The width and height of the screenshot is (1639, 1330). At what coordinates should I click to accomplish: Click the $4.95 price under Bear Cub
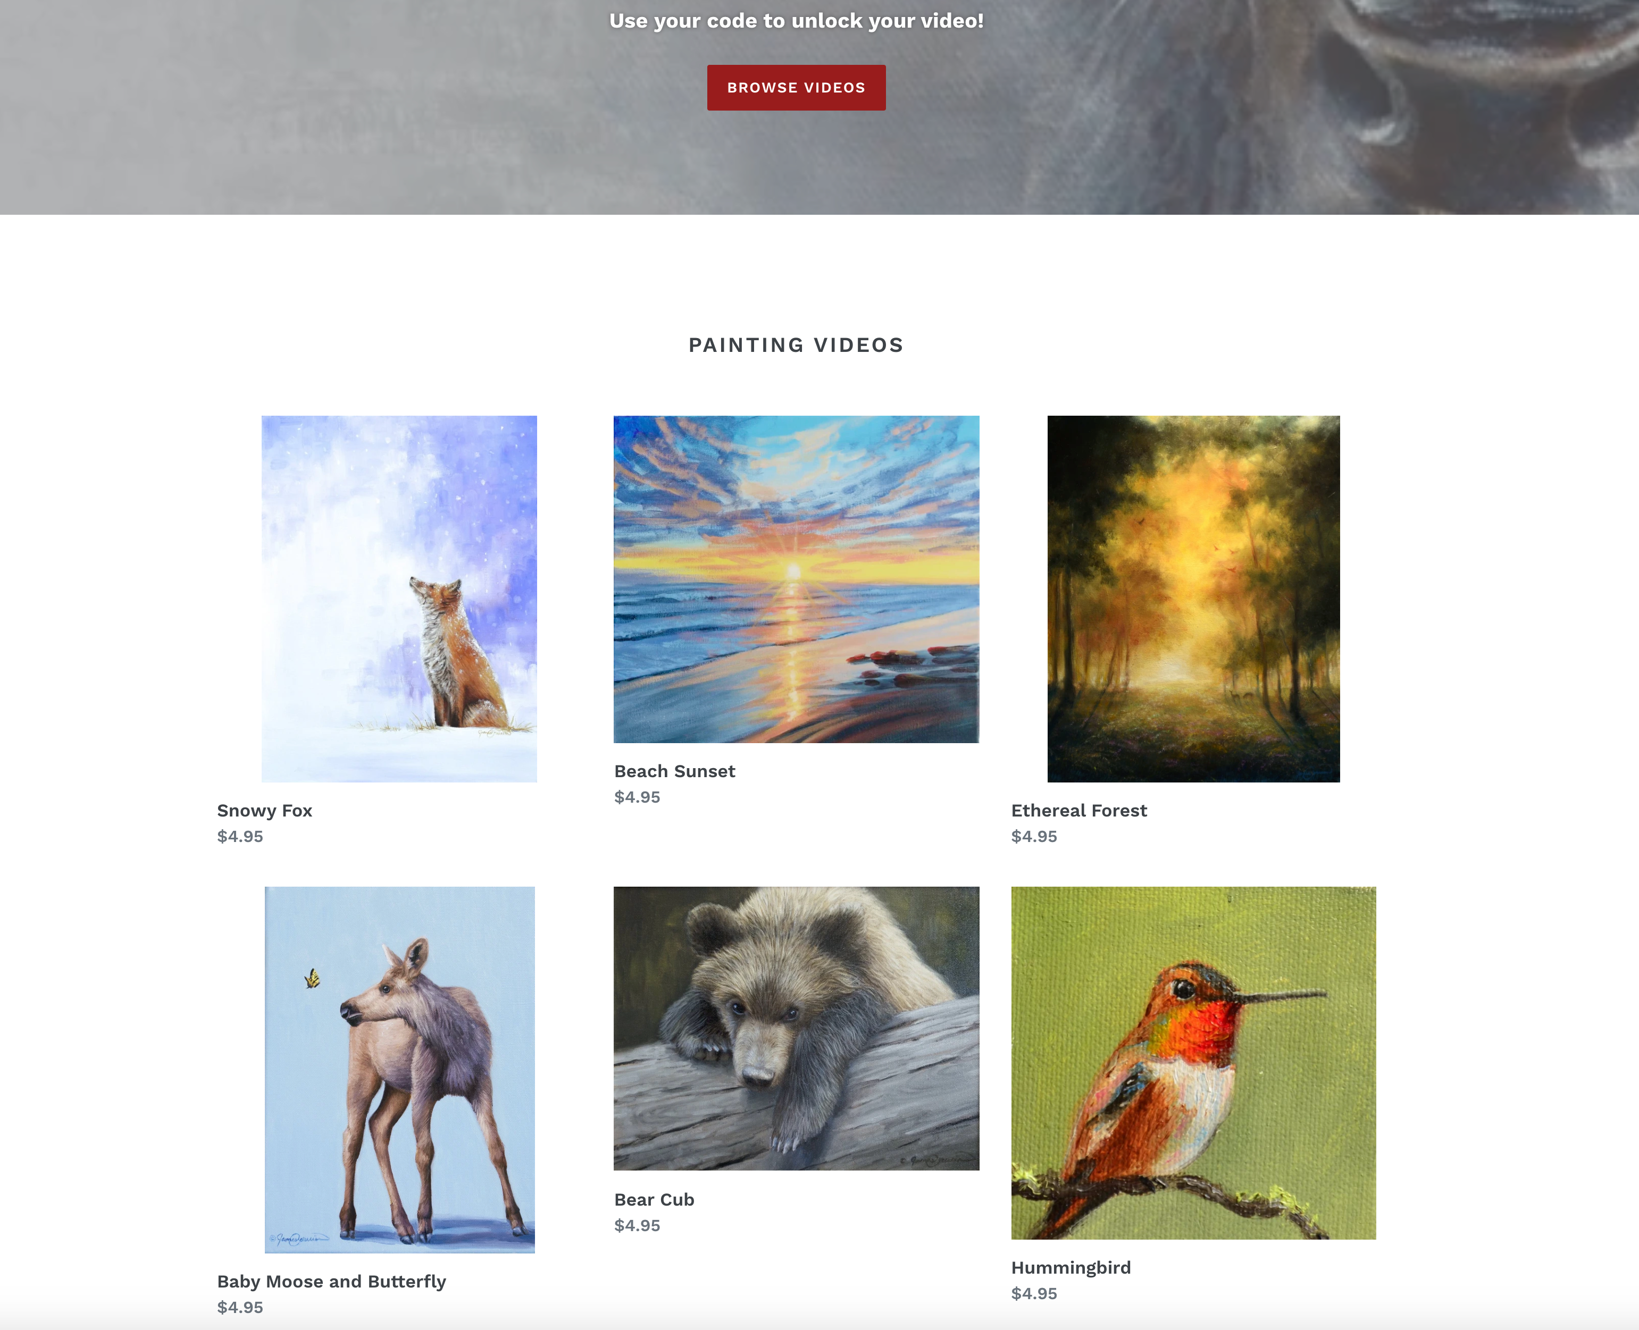(637, 1226)
